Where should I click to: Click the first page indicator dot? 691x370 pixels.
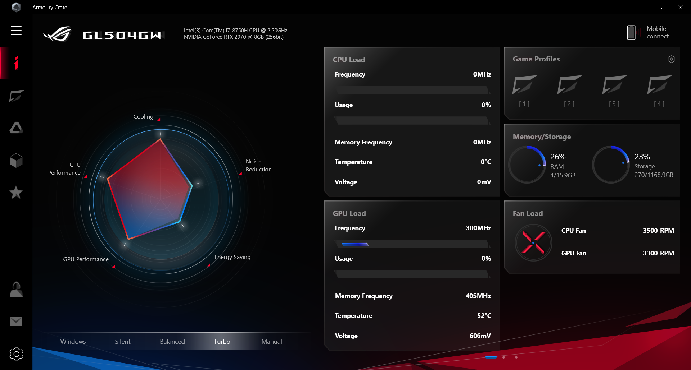491,357
